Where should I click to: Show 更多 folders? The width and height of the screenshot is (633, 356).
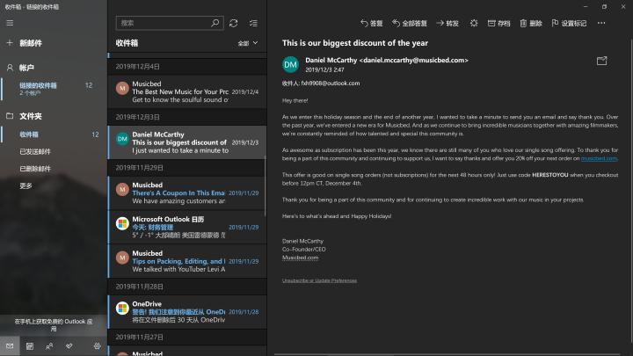[x=25, y=185]
